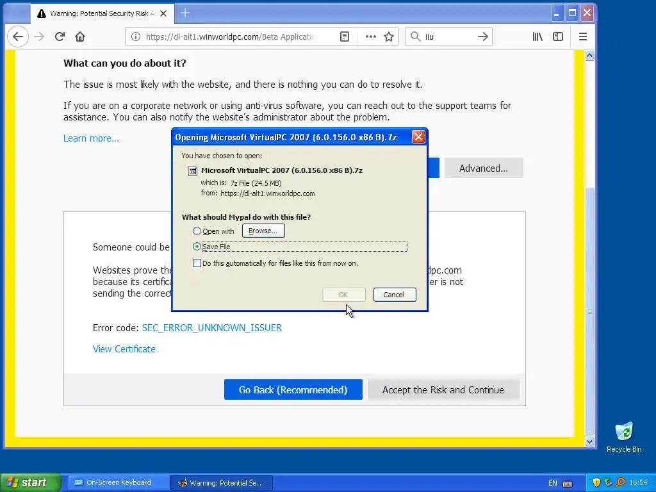Open page actions three-dot menu

point(371,37)
